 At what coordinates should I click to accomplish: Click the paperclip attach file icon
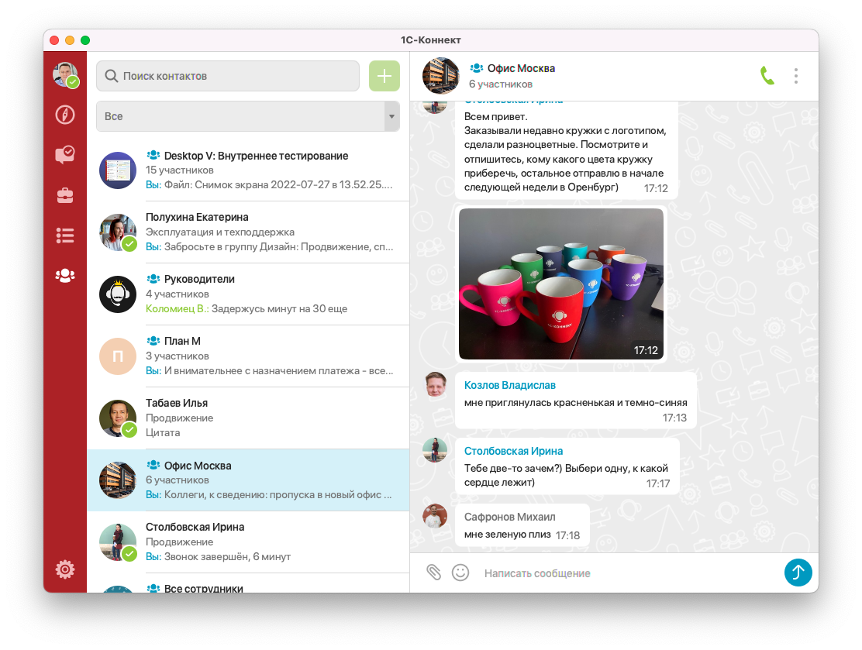tap(433, 573)
